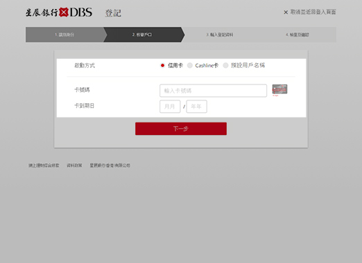Open step 1 識別身份 in progress bar
Image resolution: width=362 pixels, height=263 pixels.
click(x=64, y=35)
